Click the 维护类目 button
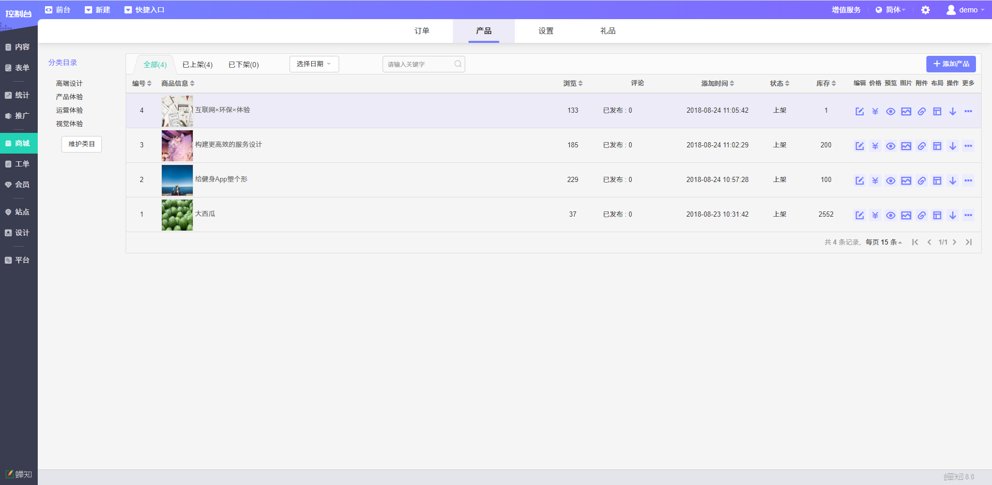The width and height of the screenshot is (992, 485). pyautogui.click(x=82, y=144)
